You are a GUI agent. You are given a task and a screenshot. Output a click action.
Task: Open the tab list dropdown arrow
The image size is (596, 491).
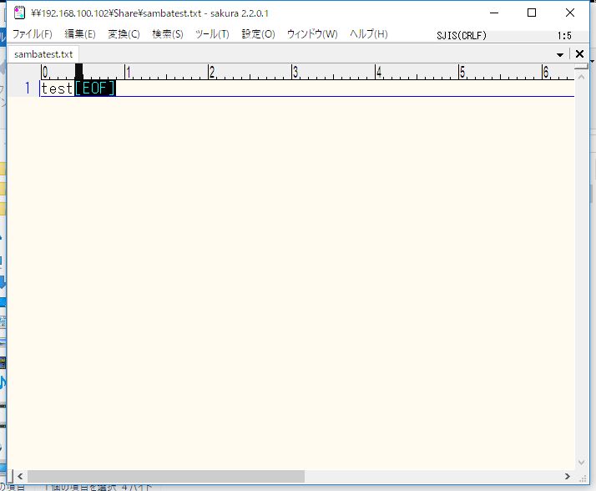pyautogui.click(x=560, y=55)
